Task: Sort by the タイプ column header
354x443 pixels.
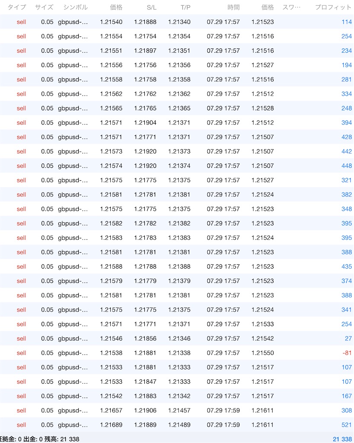Action: pos(17,7)
